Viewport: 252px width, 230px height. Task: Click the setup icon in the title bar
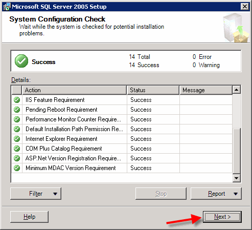pos(7,7)
